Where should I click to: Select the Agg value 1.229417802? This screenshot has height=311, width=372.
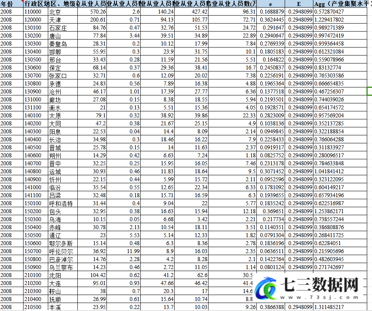tap(340, 20)
